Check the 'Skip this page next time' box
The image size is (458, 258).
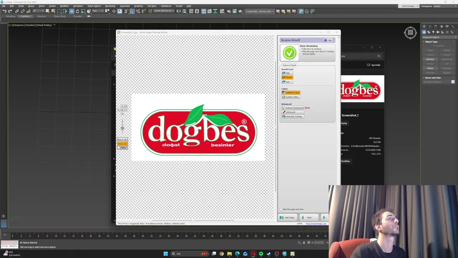tap(281, 209)
